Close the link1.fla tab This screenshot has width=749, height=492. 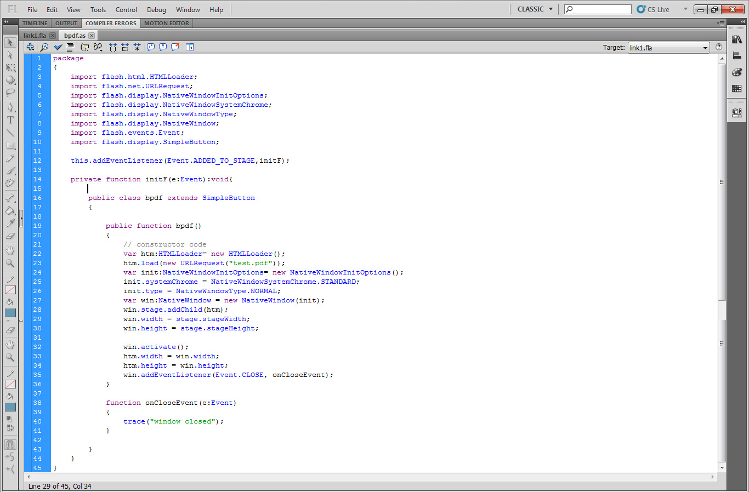(x=53, y=36)
